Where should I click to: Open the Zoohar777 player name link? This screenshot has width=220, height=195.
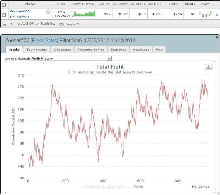[19, 11]
